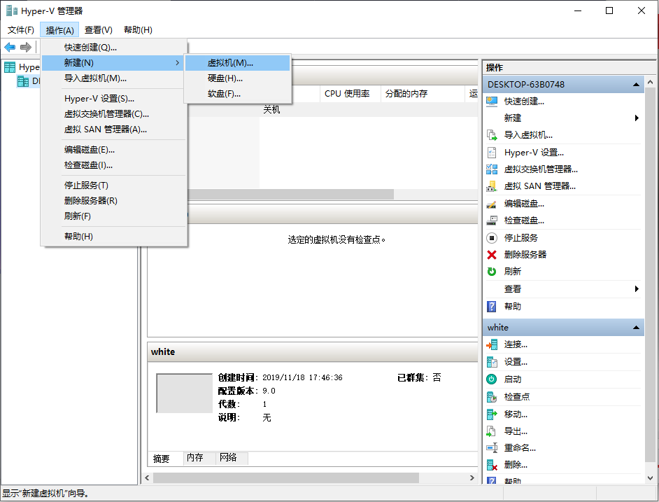Select 编辑磁盘(E)... menu entry

(113, 150)
